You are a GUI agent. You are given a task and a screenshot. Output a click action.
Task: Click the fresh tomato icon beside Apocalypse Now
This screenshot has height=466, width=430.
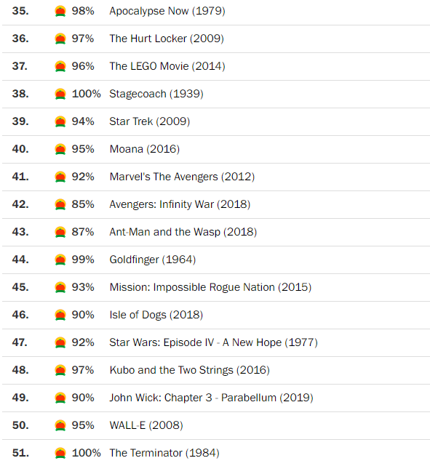point(60,12)
